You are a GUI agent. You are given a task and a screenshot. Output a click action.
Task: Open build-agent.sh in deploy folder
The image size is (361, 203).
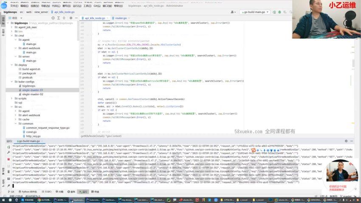(31, 69)
